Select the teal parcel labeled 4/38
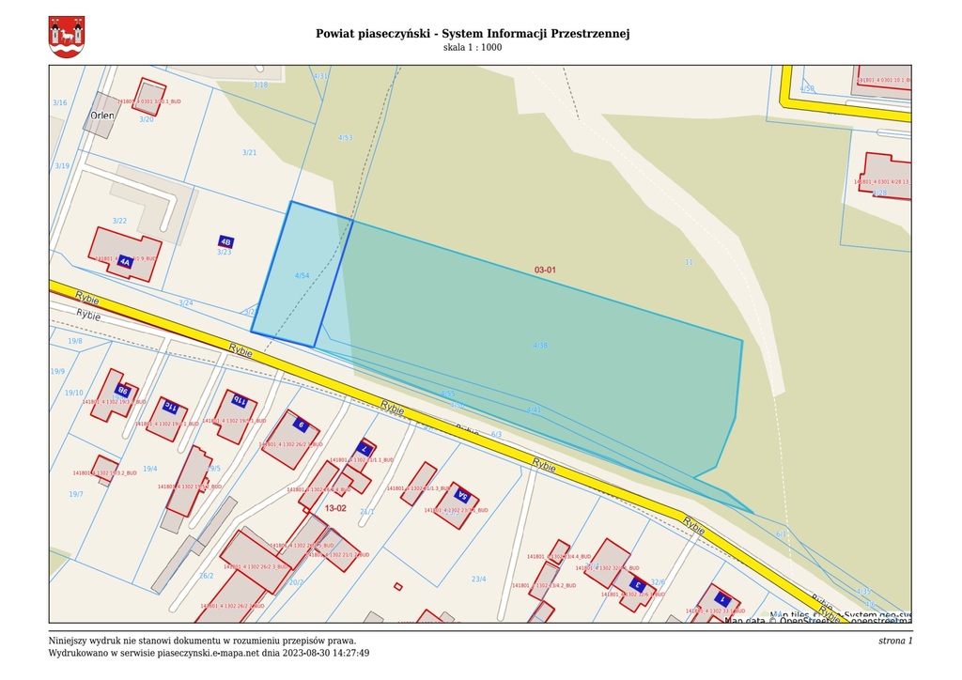The image size is (962, 680). click(540, 346)
